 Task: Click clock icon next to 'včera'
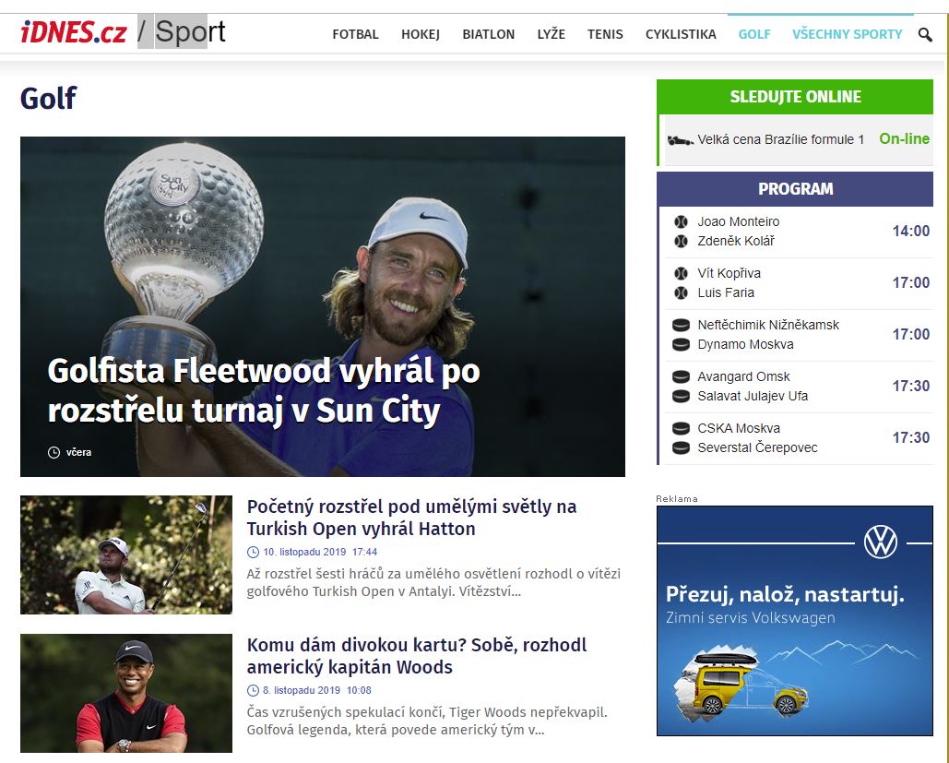click(53, 452)
